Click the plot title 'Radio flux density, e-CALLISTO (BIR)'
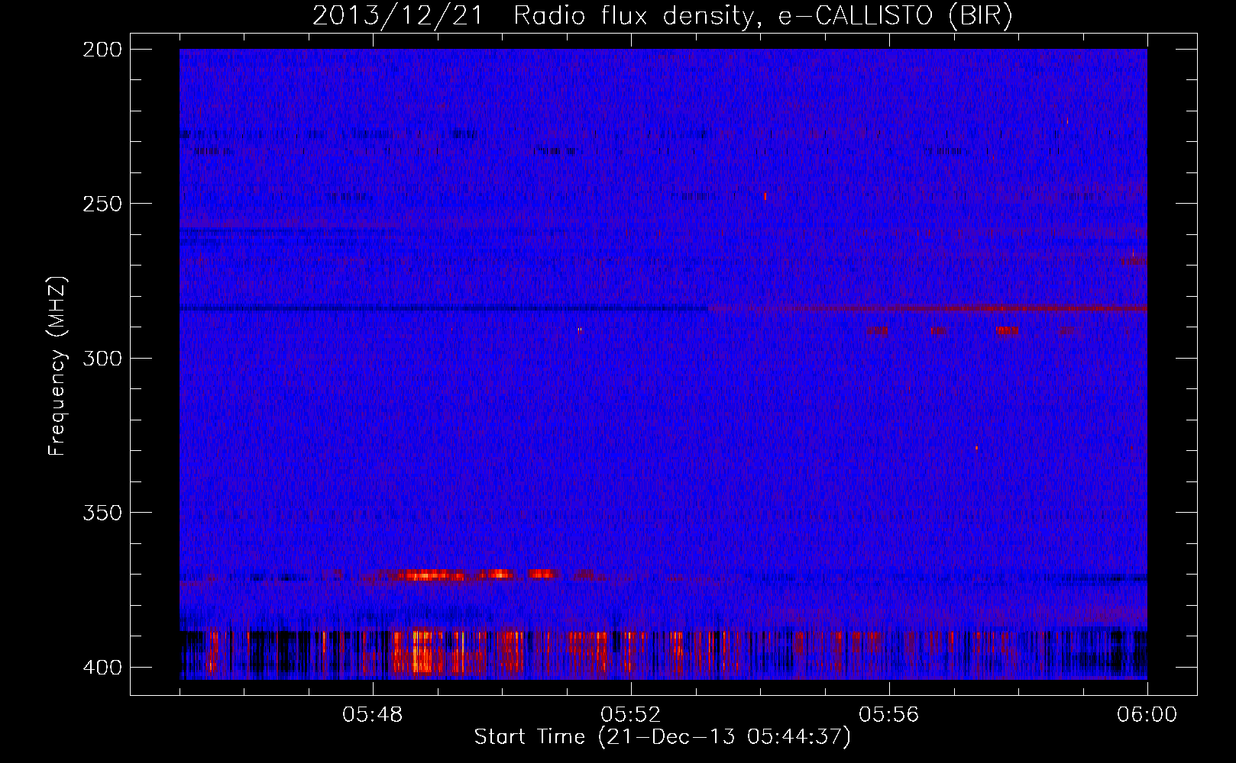The image size is (1236, 763). pyautogui.click(x=762, y=16)
